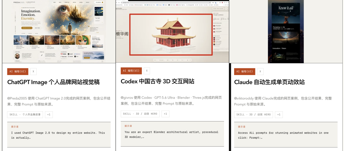Click the @givros description text

[171, 100]
